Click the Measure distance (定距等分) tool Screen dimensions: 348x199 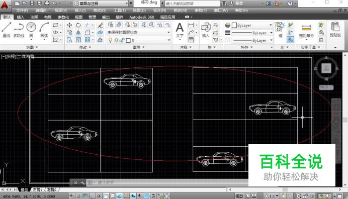pos(306,30)
